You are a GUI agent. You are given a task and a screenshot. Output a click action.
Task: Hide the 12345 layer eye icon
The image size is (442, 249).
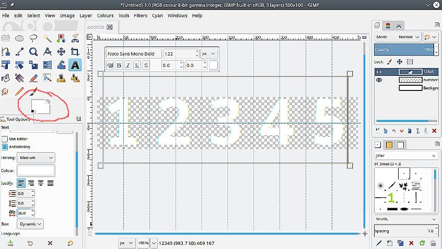(x=379, y=72)
